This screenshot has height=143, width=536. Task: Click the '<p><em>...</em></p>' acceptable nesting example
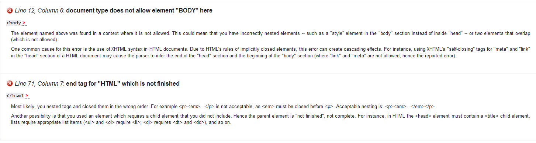[x=410, y=107]
